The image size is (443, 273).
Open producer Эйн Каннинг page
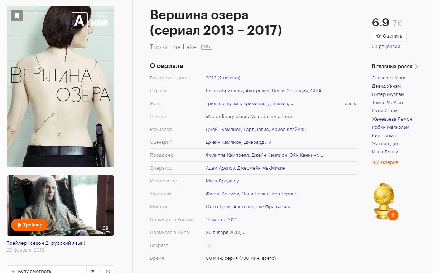(x=304, y=155)
